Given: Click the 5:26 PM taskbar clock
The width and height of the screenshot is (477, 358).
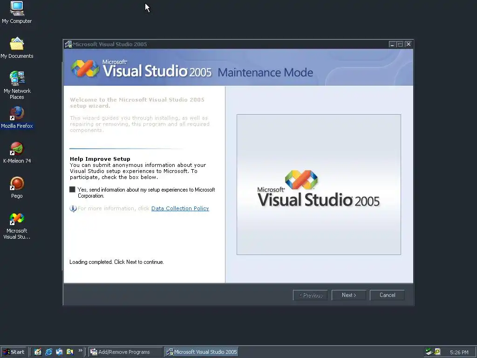Looking at the screenshot, I should click(x=459, y=352).
